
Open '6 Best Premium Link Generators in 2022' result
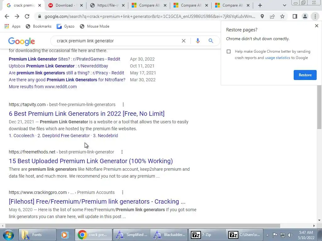(87, 114)
